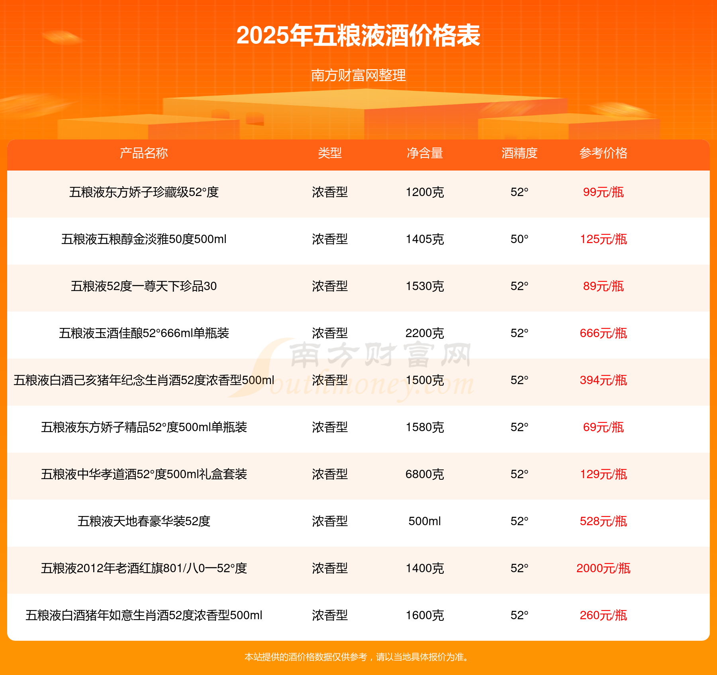Select the "参考价格" column header
The image size is (717, 675).
pos(603,153)
